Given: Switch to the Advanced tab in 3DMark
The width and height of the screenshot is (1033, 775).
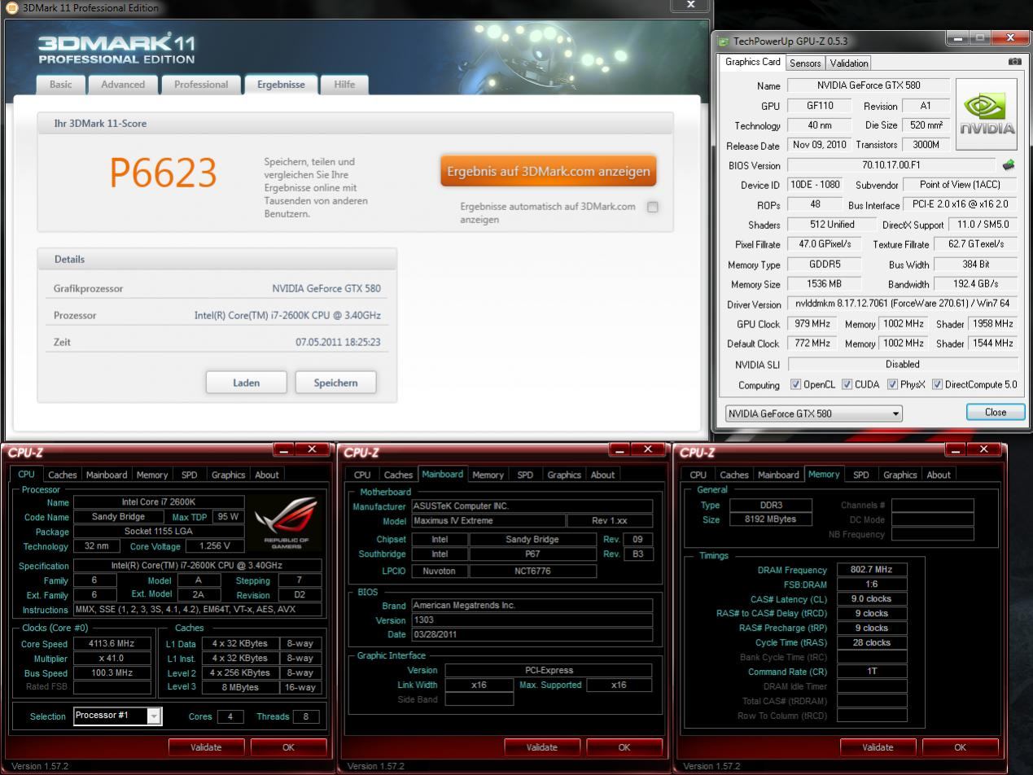Looking at the screenshot, I should tap(123, 84).
